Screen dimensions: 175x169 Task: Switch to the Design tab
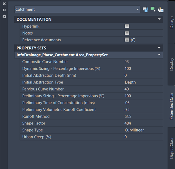171,22
